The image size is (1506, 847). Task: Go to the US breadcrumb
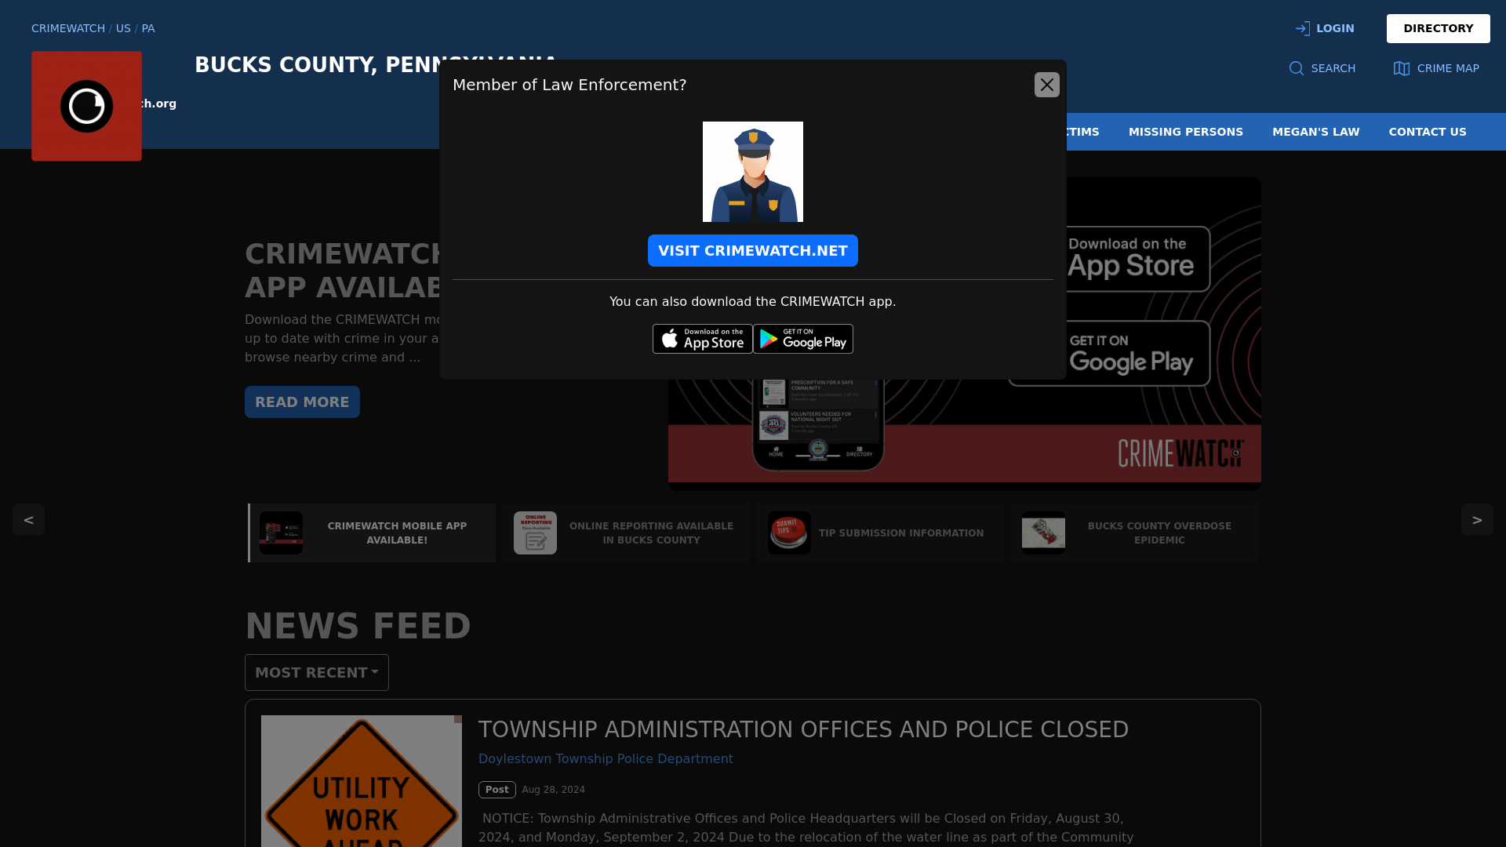pos(123,28)
